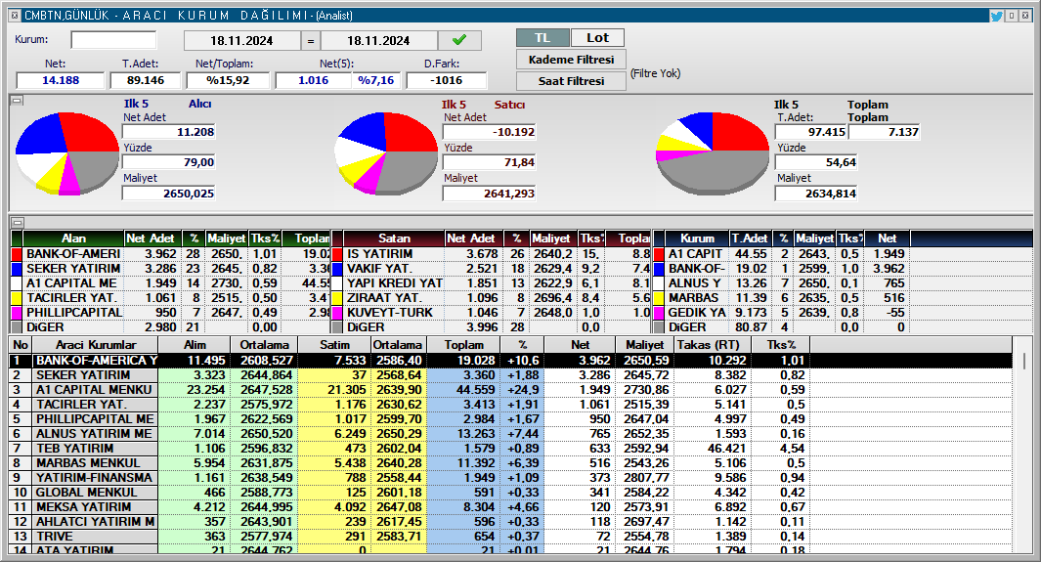Click red swatch next to A1 CAPIT in Kurum table
1041x562 pixels.
pos(659,254)
